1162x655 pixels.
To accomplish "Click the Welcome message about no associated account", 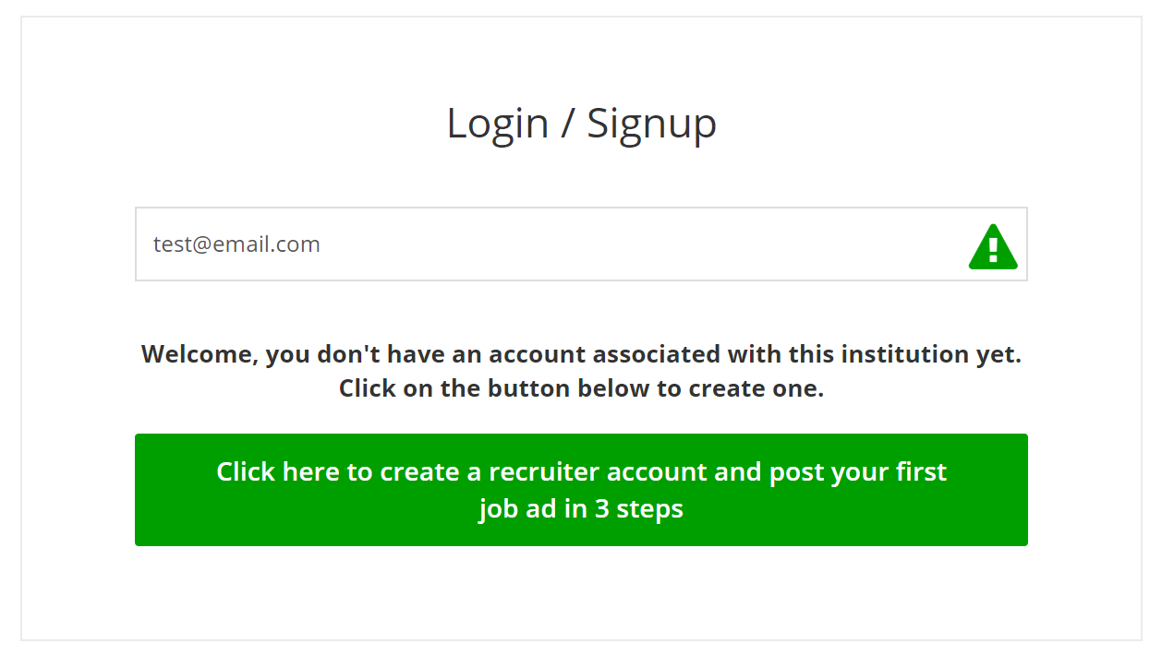I will (581, 371).
